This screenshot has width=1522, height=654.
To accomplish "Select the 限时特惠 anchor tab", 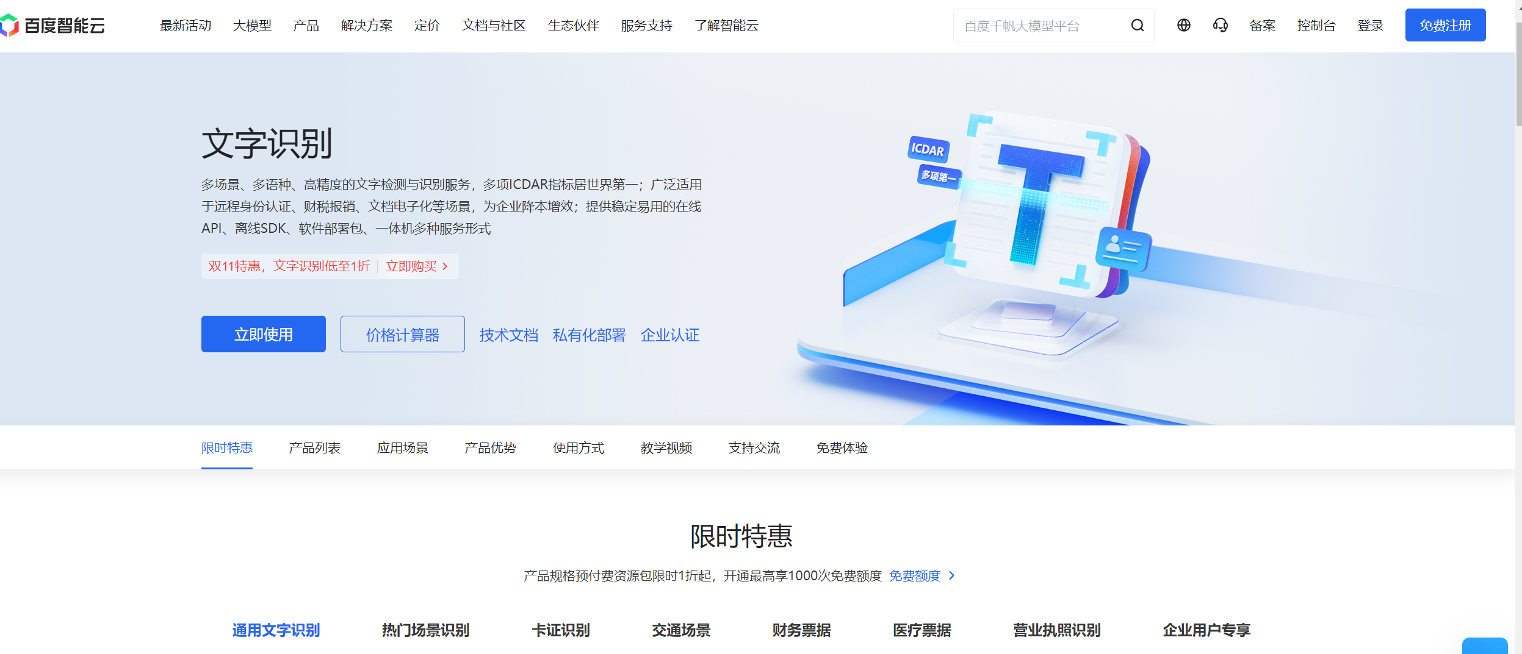I will point(227,448).
